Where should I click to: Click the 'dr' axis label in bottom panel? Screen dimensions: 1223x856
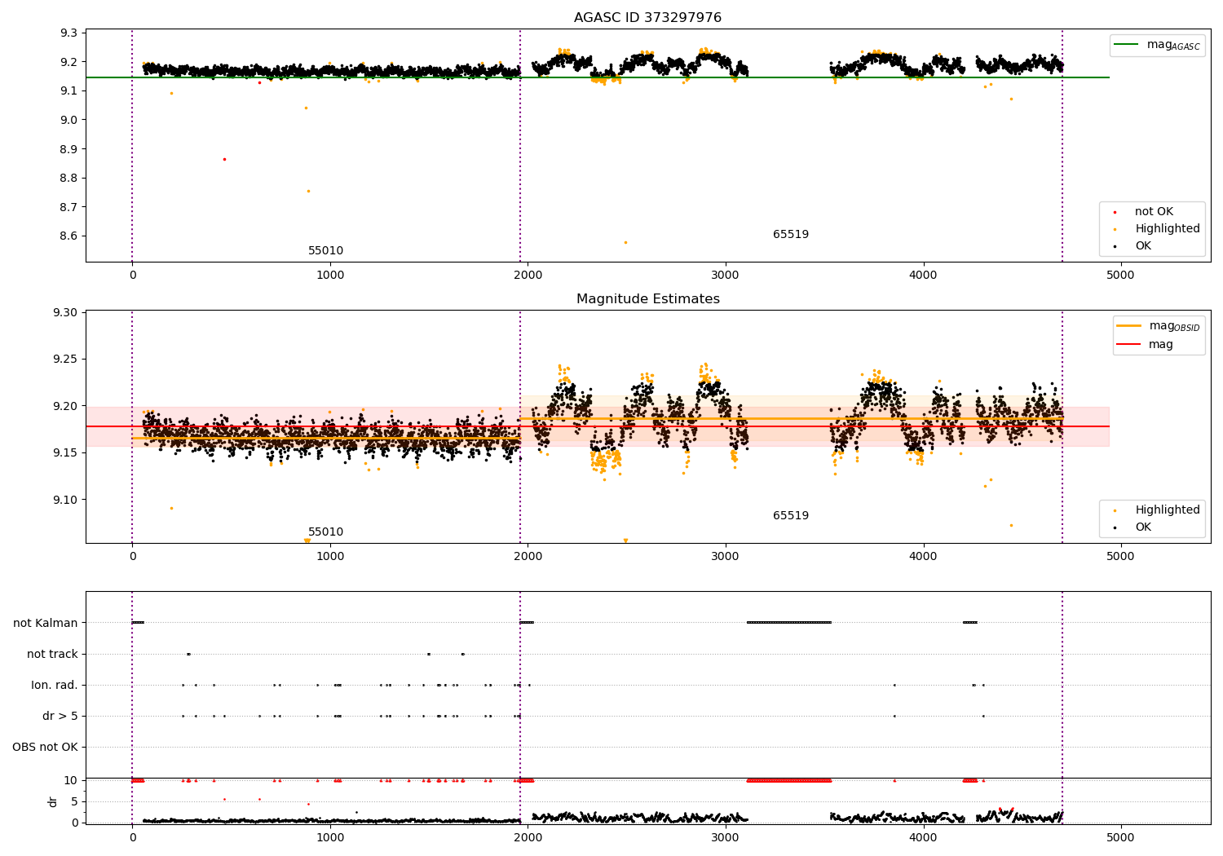[53, 801]
